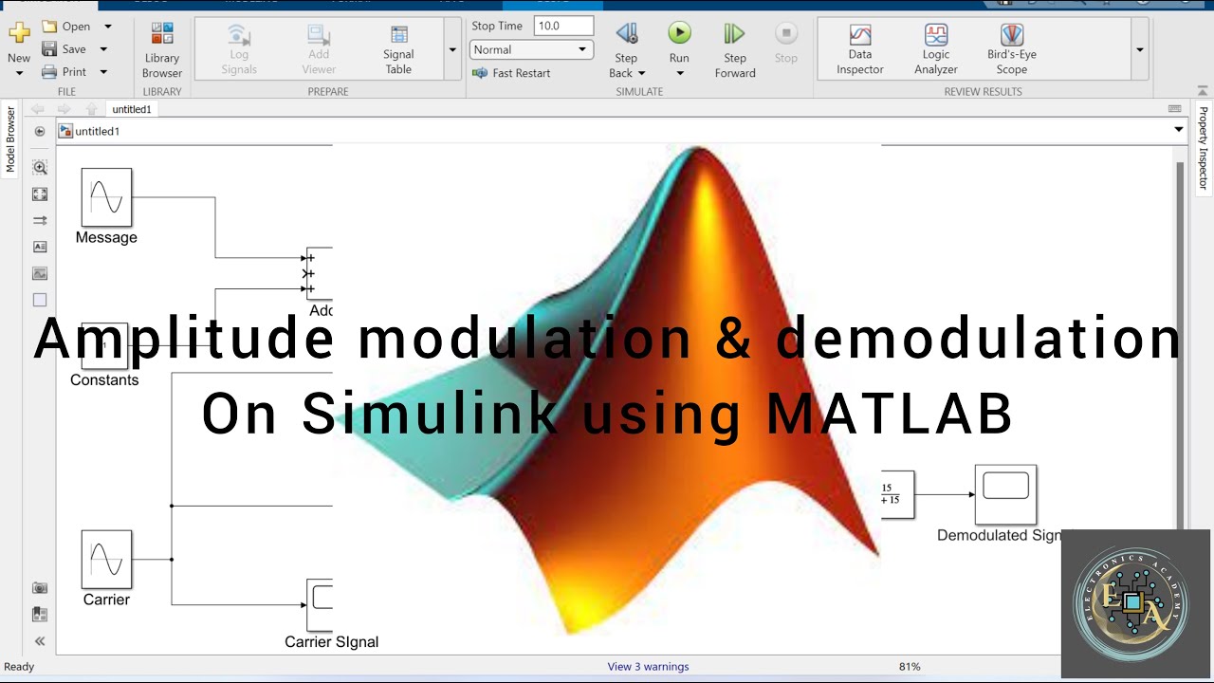This screenshot has width=1214, height=683.
Task: Select the untitled1 model tab
Action: [x=132, y=109]
